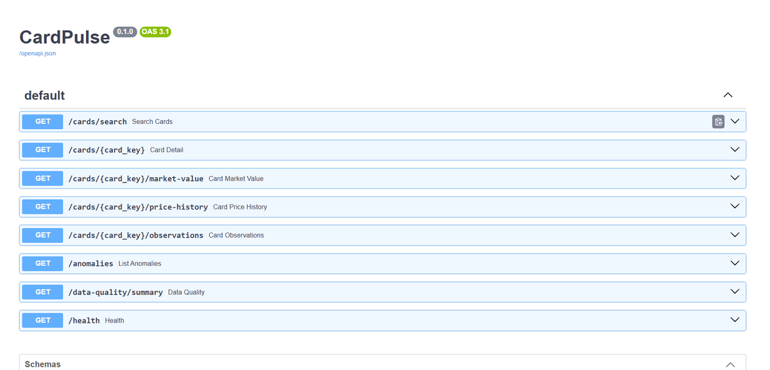The height and width of the screenshot is (370, 770).
Task: Select the /health path text
Action: tap(84, 320)
